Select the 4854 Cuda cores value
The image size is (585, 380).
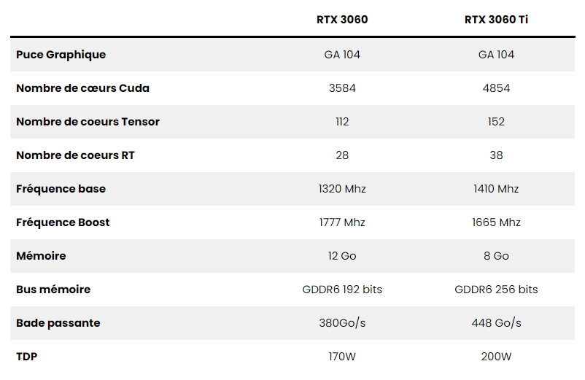(496, 88)
